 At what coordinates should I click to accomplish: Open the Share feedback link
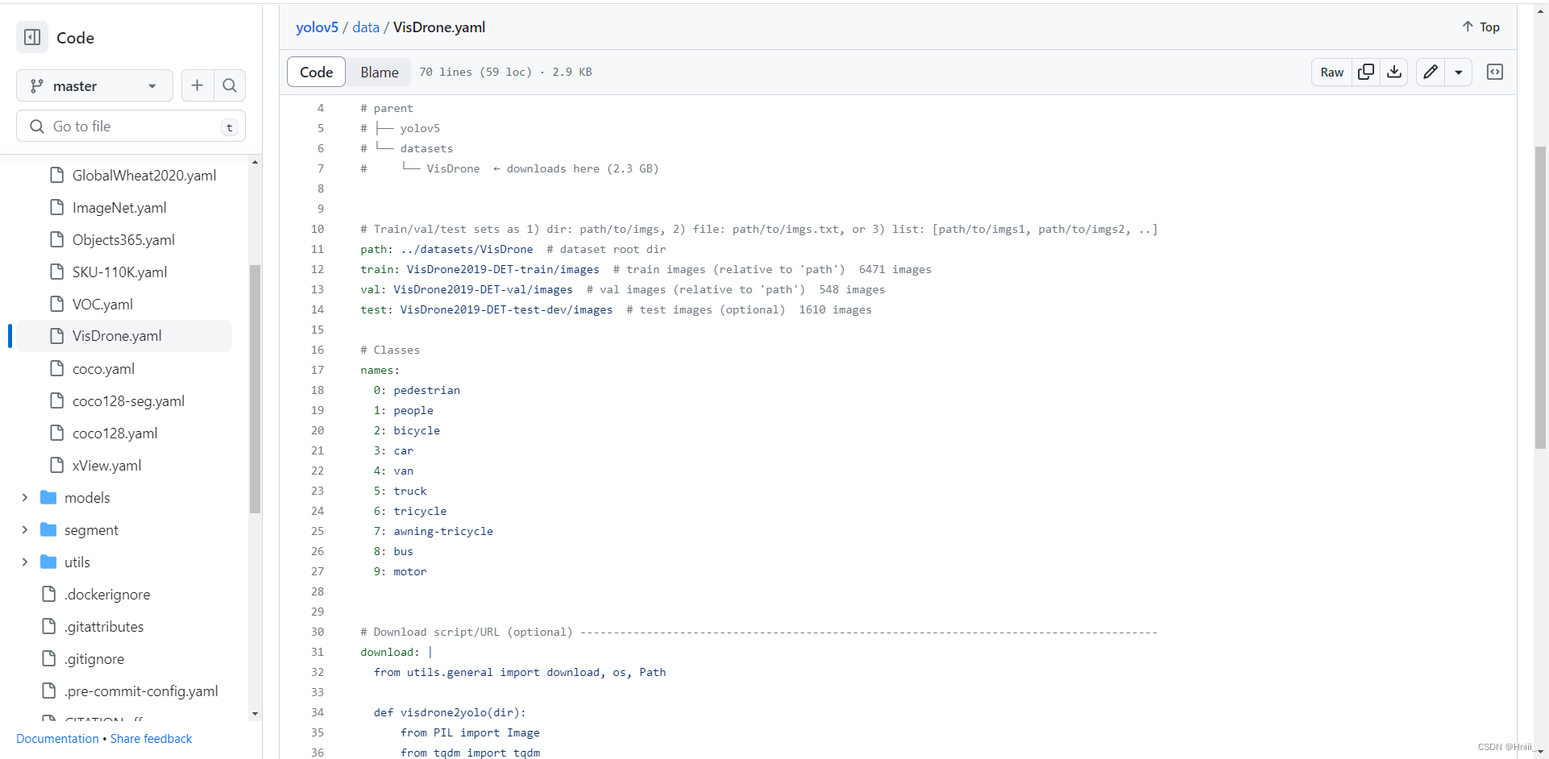pos(151,738)
